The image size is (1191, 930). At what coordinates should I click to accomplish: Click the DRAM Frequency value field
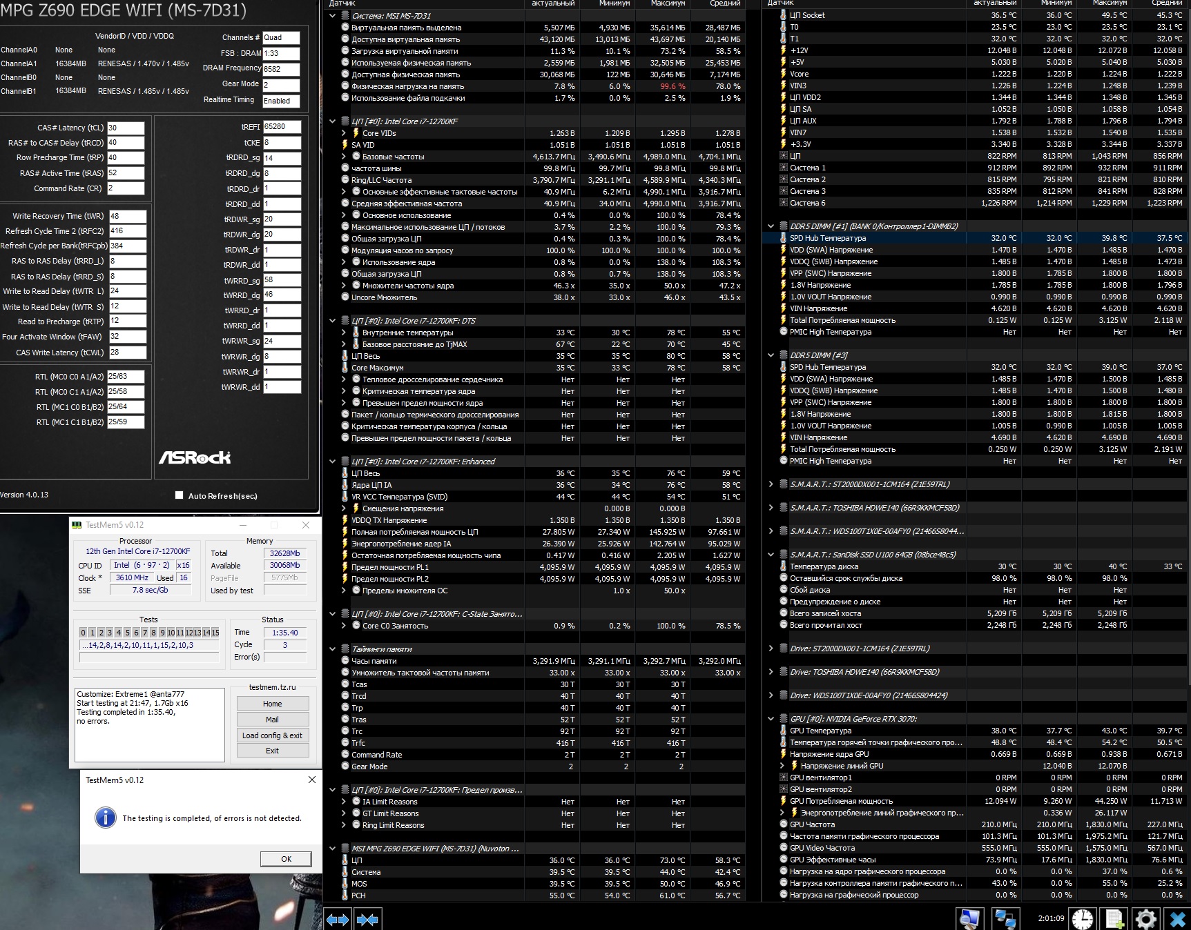point(281,69)
